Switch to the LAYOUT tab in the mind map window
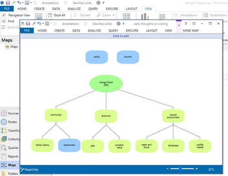Viewport: 228px width, 176px height. click(151, 30)
